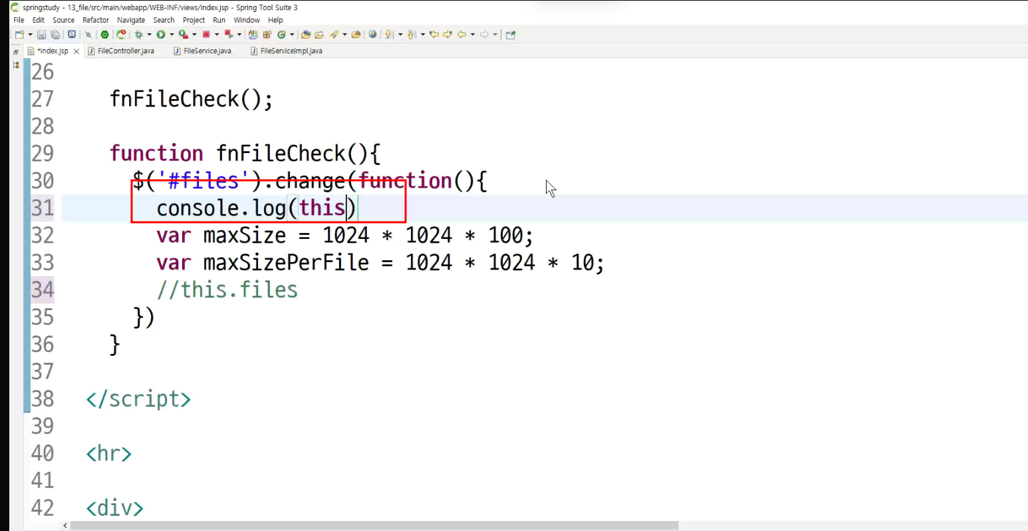Click the greyed Forward navigation arrow
Viewport: 1028px width, 531px height.
(484, 35)
